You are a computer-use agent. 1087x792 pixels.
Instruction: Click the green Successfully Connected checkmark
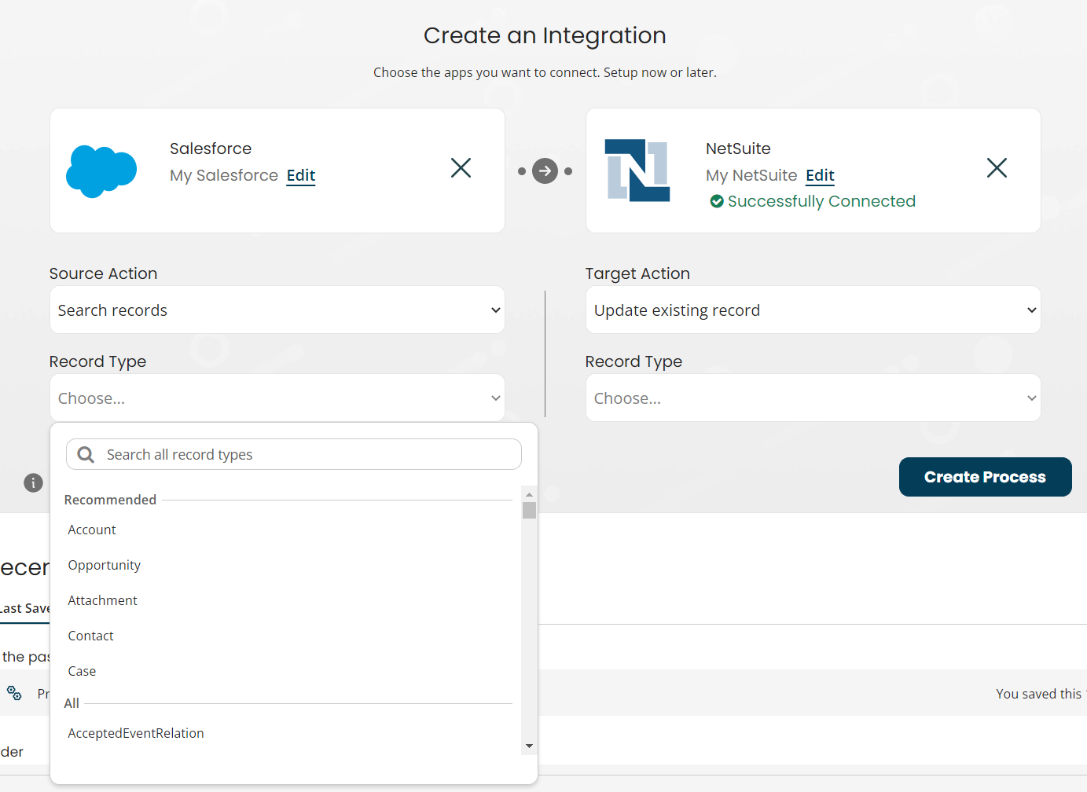tap(716, 201)
